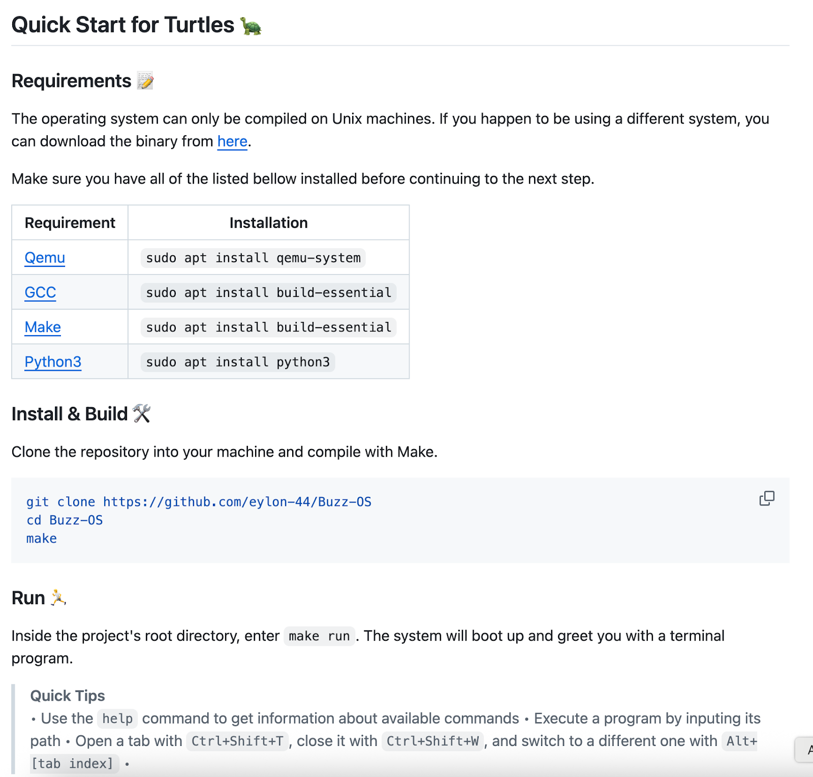Click the 'sudo apt install qemu-system' command
The width and height of the screenshot is (813, 777).
(x=253, y=258)
